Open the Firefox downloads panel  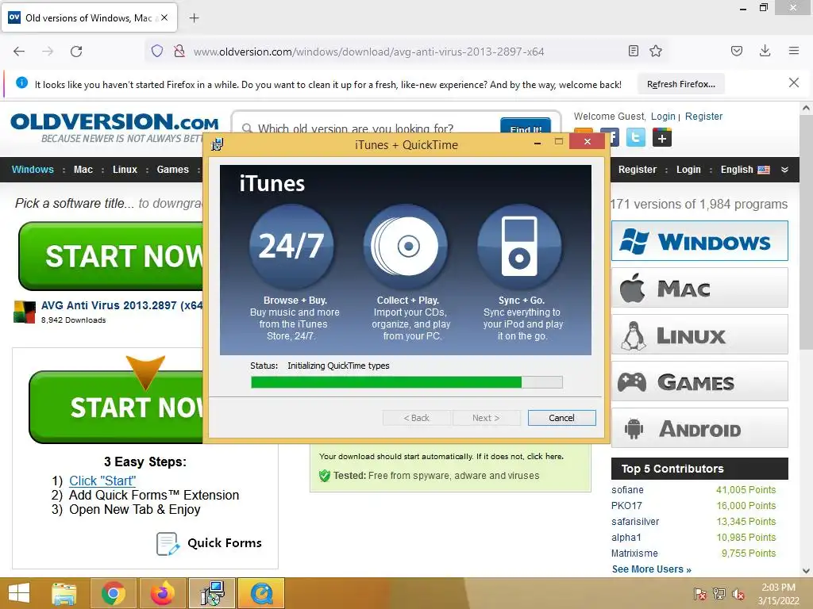765,51
